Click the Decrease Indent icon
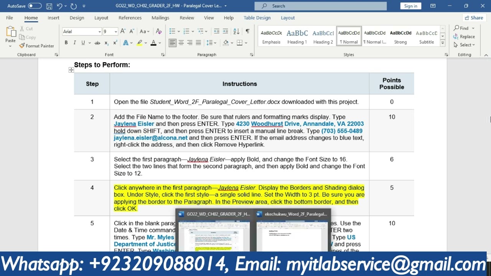Image resolution: width=491 pixels, height=276 pixels. (217, 31)
